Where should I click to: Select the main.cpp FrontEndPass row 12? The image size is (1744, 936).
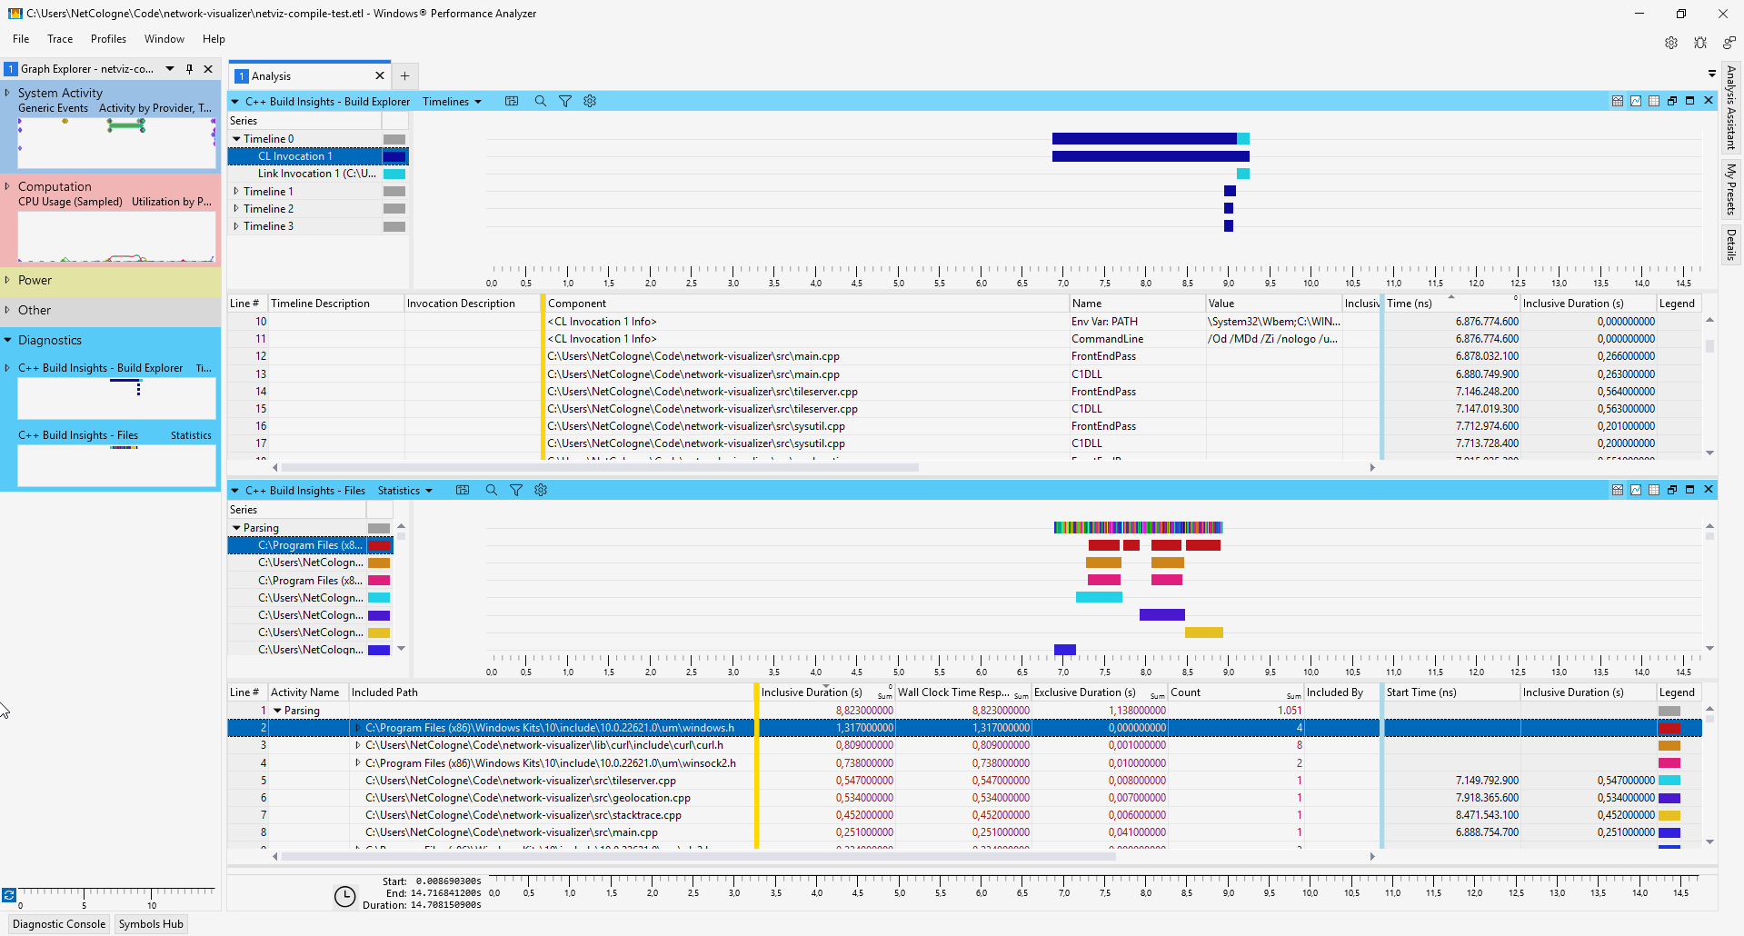point(963,356)
